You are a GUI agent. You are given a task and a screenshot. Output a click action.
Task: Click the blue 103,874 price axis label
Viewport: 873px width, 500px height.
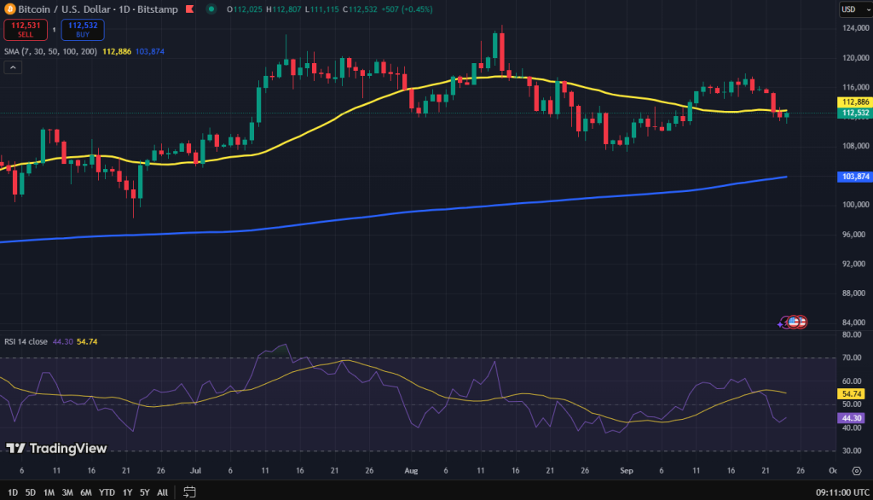854,176
